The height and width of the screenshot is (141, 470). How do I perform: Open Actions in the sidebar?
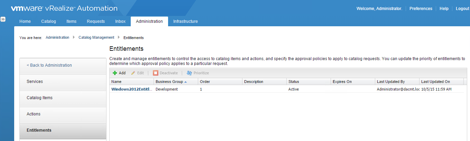pos(63,114)
